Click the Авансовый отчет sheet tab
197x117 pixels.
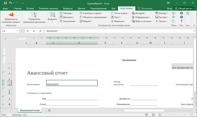30,110
